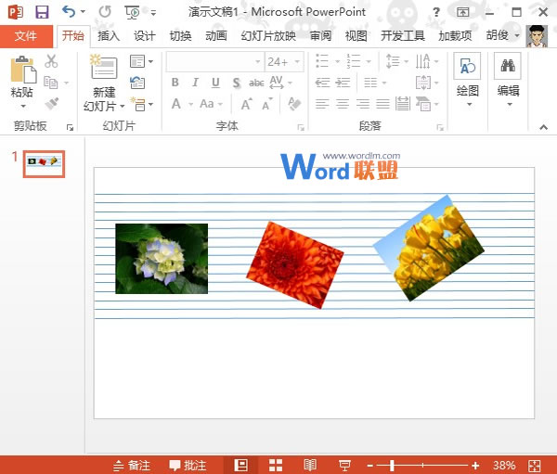Viewport: 557px width, 474px height.
Task: Click the New Slide icon
Action: coord(104,67)
